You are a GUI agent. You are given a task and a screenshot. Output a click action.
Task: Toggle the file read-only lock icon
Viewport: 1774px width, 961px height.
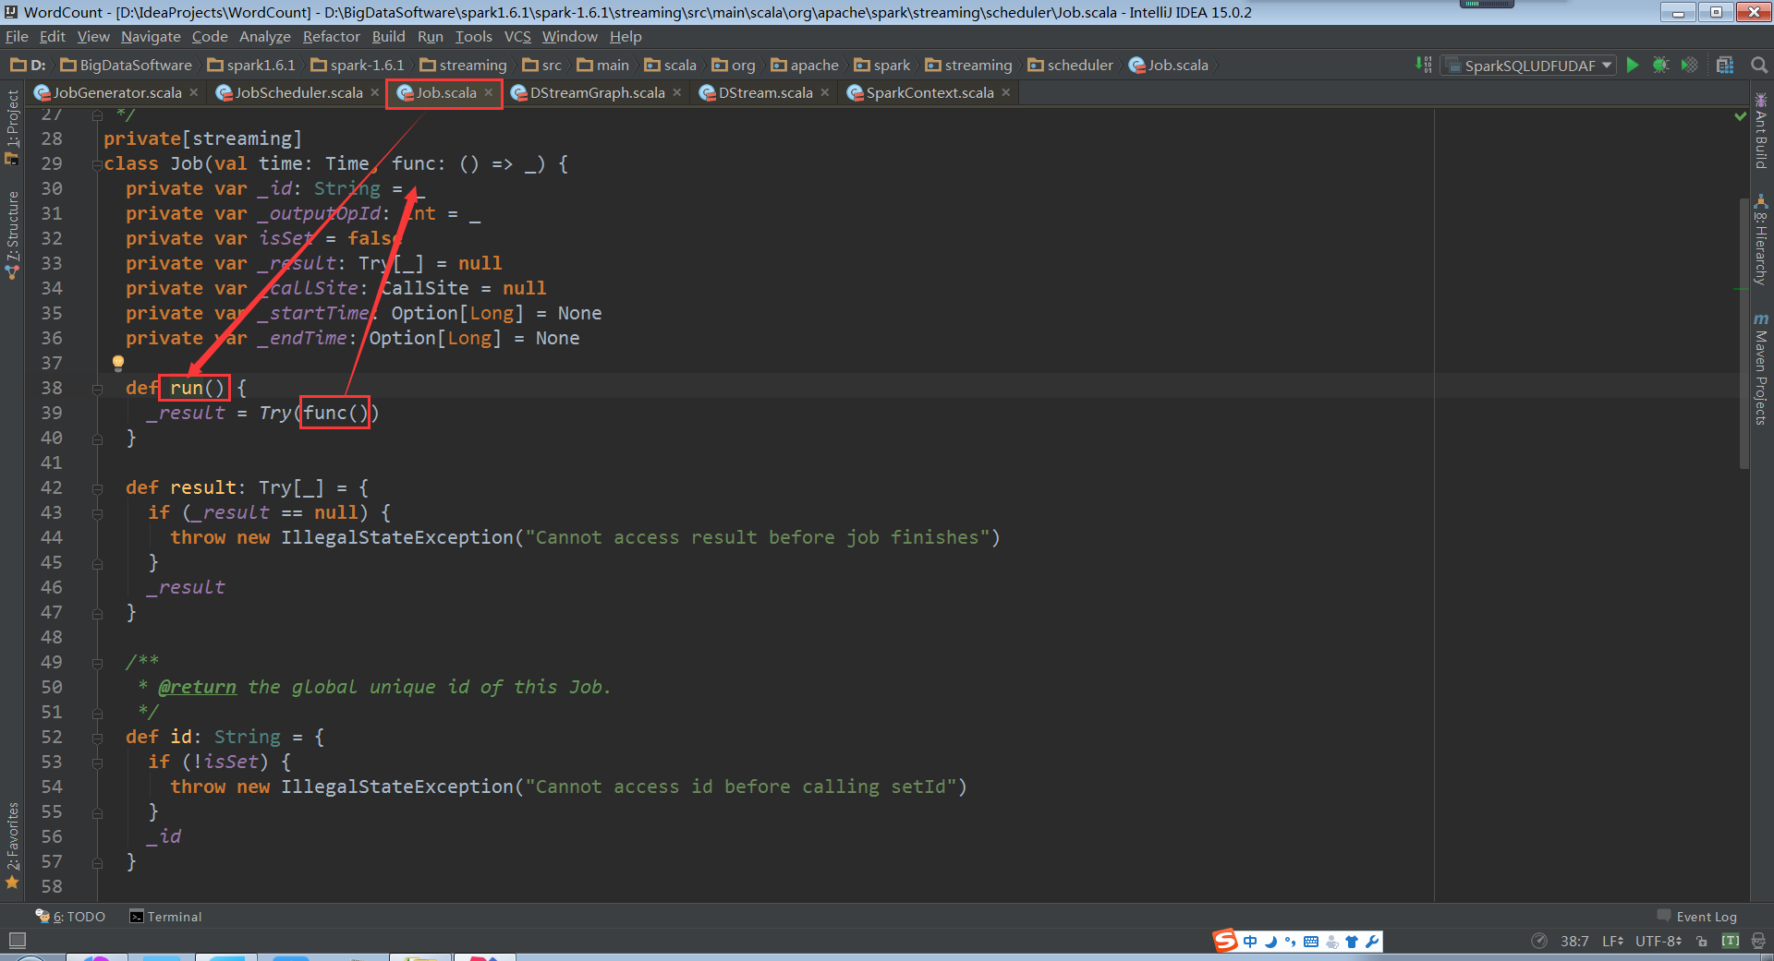tap(1702, 941)
